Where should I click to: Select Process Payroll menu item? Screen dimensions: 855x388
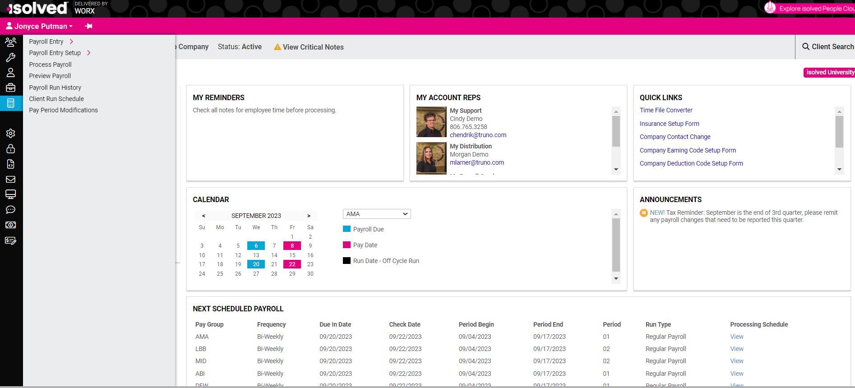pyautogui.click(x=50, y=65)
